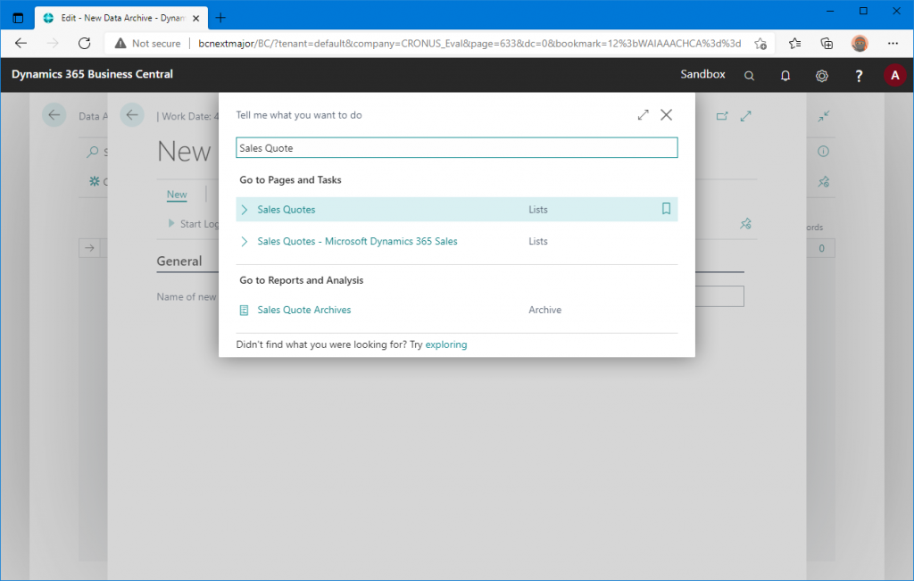
Task: Click into the Tell Me search field
Action: pos(456,148)
